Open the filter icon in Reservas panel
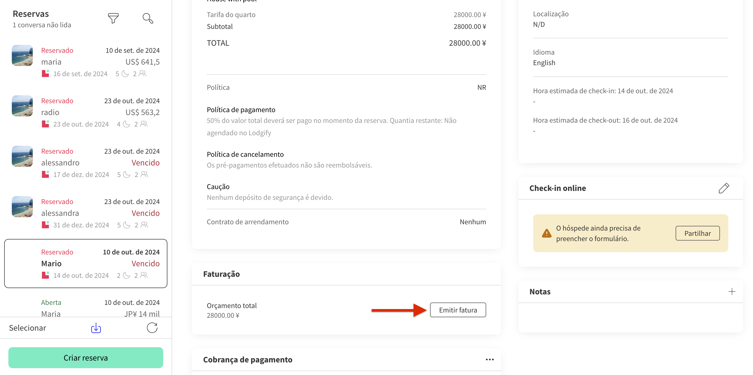Viewport: 753px width, 375px height. [114, 18]
